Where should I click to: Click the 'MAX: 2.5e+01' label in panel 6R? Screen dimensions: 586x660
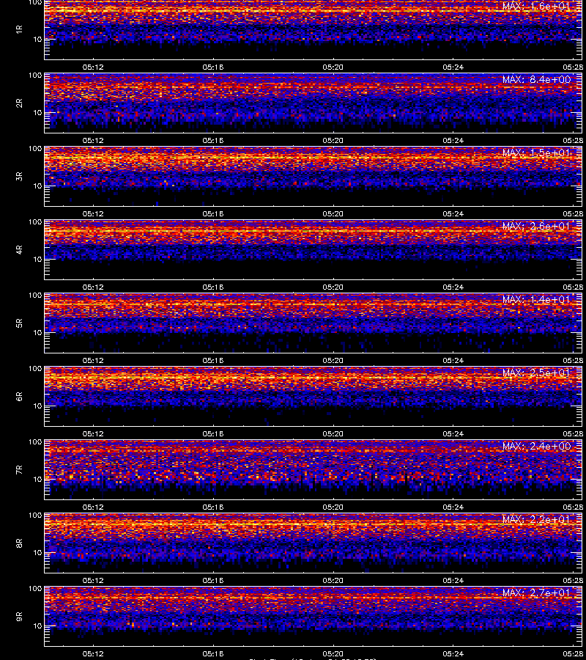tap(536, 373)
